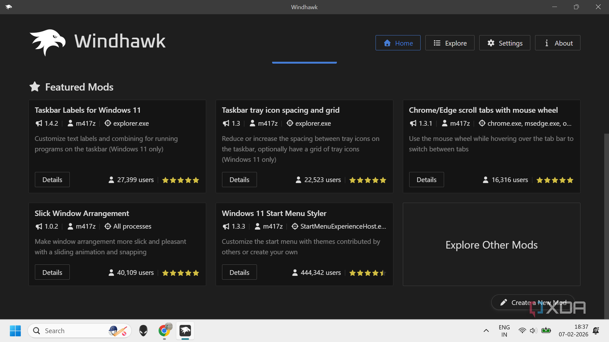Screen dimensions: 609x342
Task: Show hidden system tray icons
Action: 486,331
